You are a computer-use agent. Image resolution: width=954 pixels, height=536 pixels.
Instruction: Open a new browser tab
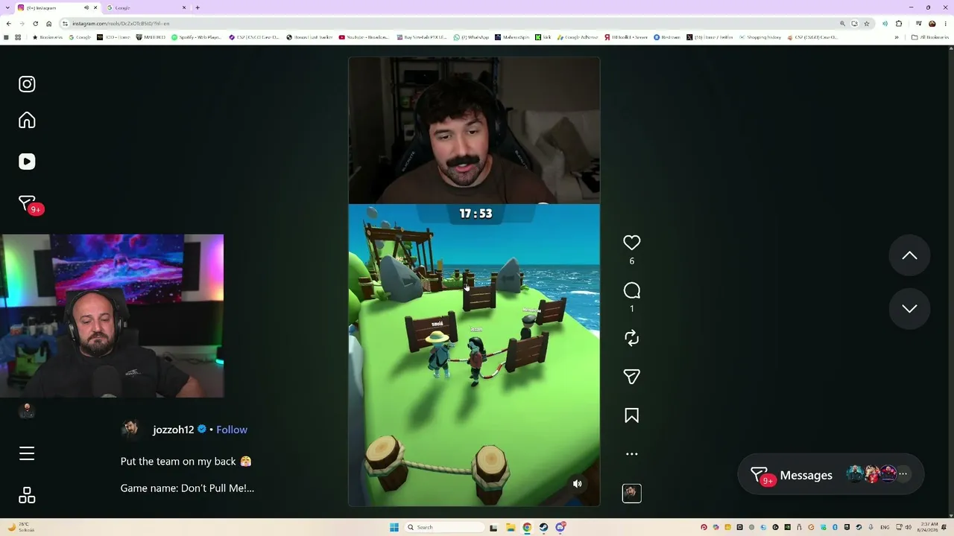click(x=198, y=7)
